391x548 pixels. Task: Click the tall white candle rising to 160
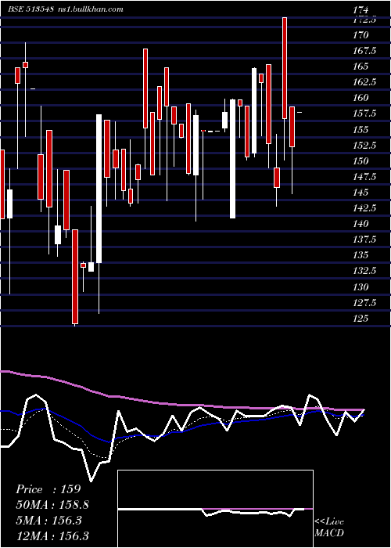[232, 159]
